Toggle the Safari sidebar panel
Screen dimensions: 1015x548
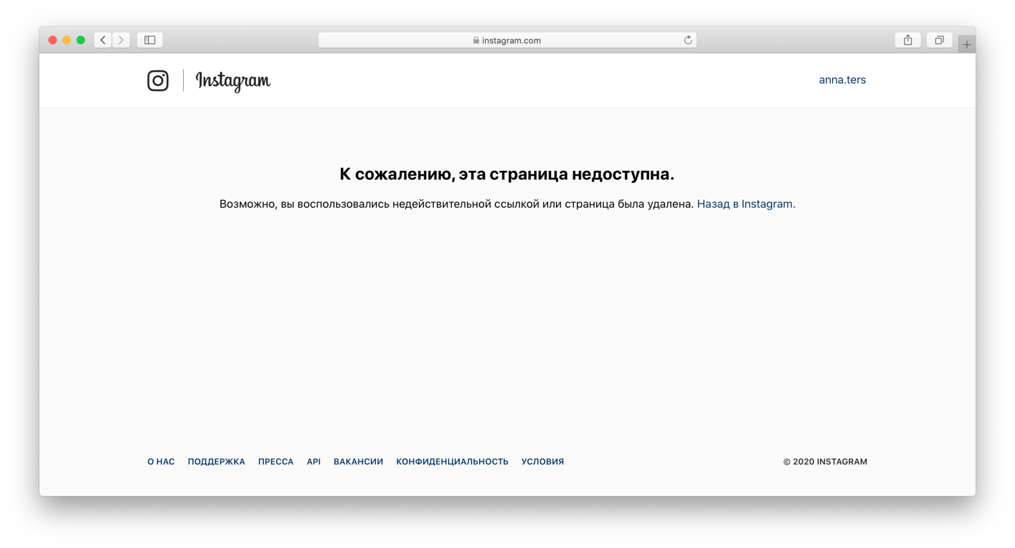click(150, 40)
